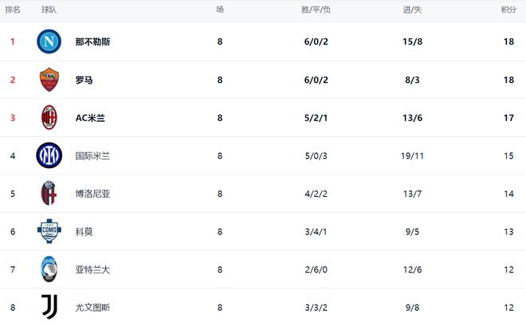Click the 场 matches played header
The image size is (526, 326).
click(x=220, y=10)
